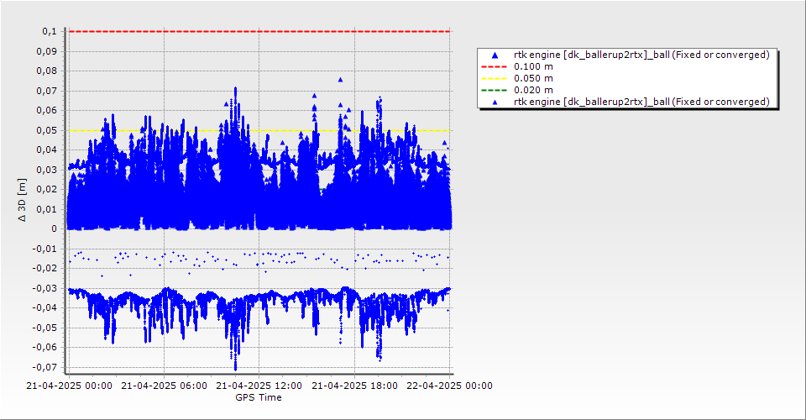Click the '-0,04' y-axis tick label

click(x=44, y=308)
